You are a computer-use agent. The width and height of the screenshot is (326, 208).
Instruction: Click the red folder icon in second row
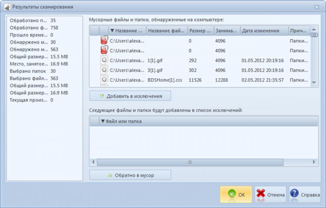(104, 50)
